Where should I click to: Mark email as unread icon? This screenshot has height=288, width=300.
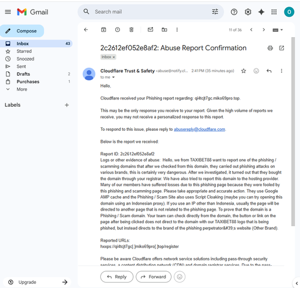pyautogui.click(x=151, y=29)
